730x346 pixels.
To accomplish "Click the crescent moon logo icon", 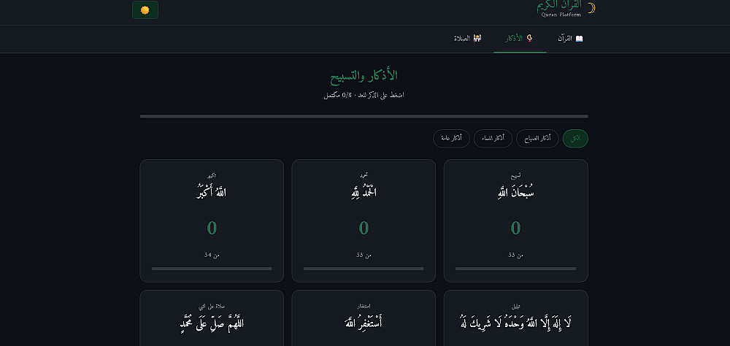I will coord(591,8).
